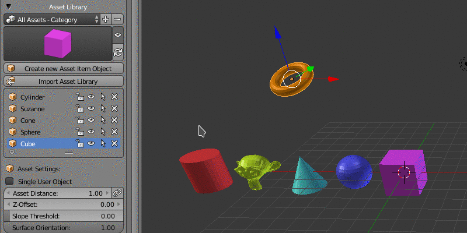Screen dimensions: 467x233
Task: Hide the Sphere asset using eye icon
Action: 91,132
